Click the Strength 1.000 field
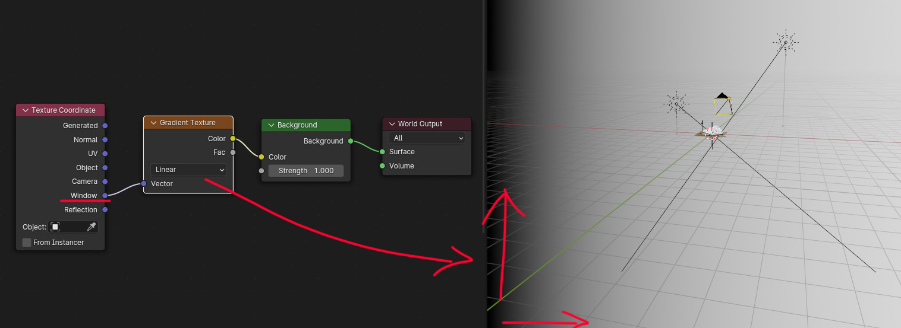Image resolution: width=901 pixels, height=328 pixels. [x=306, y=171]
